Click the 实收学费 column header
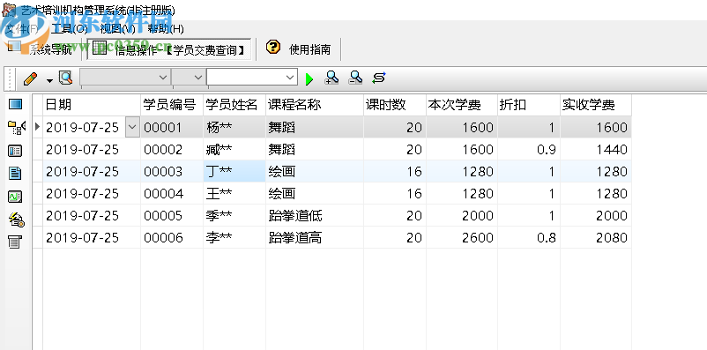The width and height of the screenshot is (707, 350). tap(596, 105)
